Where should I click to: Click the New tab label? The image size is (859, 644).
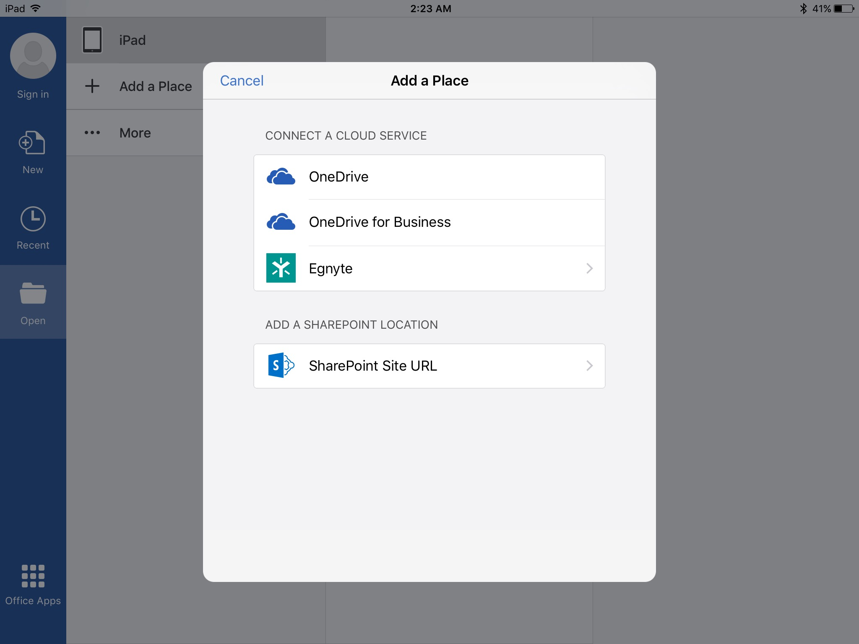click(x=33, y=170)
